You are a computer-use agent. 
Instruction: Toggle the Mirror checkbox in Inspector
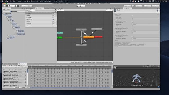133,41
